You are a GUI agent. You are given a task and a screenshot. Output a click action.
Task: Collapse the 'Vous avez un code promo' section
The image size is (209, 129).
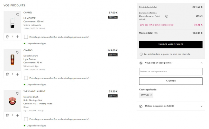201,63
